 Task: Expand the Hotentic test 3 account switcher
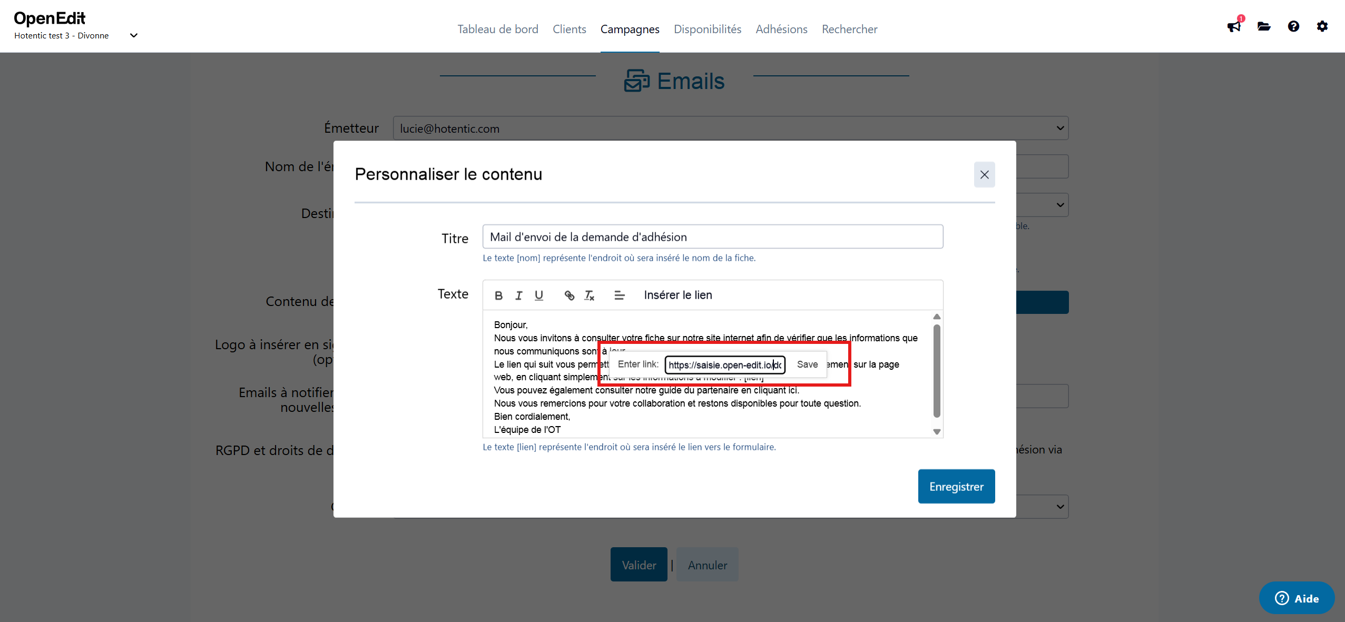coord(134,35)
